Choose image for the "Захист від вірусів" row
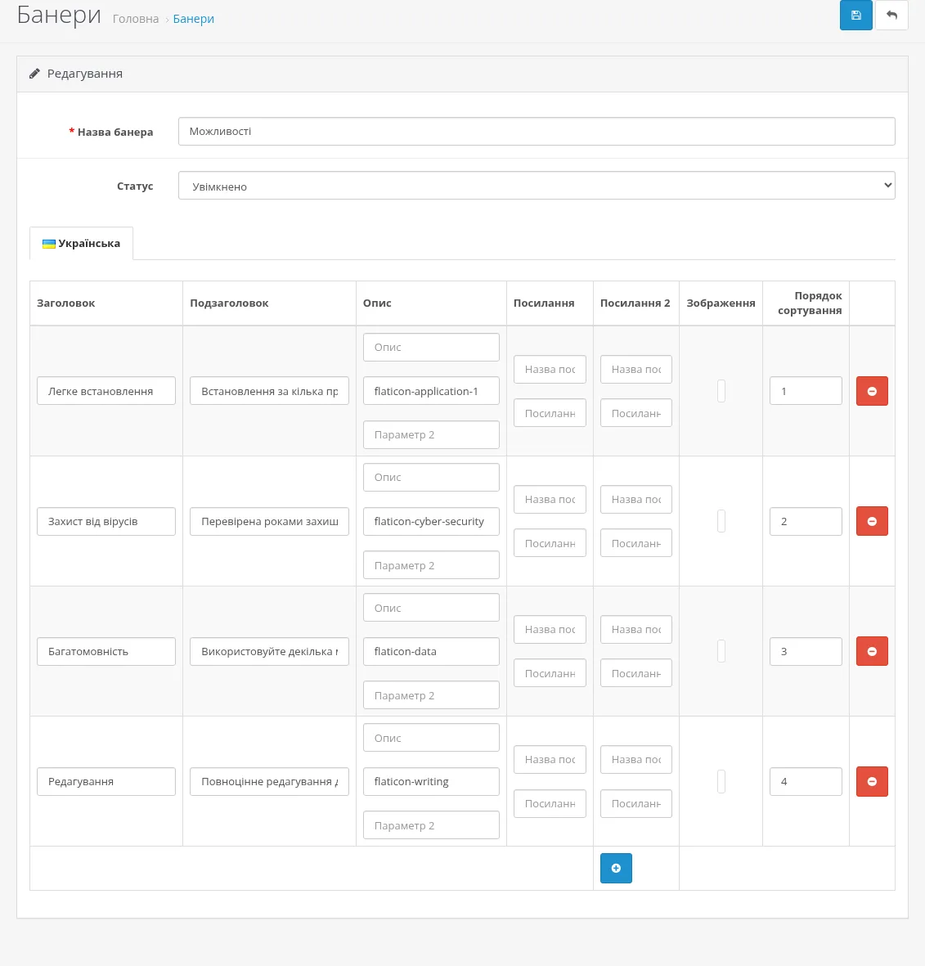 click(x=721, y=521)
